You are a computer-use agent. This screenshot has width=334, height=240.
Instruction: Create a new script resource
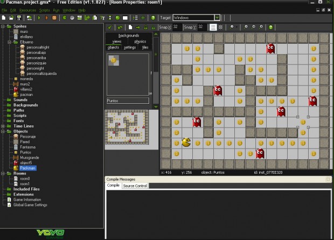[x=95, y=18]
